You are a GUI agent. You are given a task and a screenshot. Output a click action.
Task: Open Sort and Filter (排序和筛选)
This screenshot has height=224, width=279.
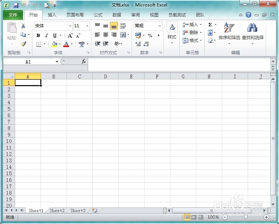[x=229, y=33]
